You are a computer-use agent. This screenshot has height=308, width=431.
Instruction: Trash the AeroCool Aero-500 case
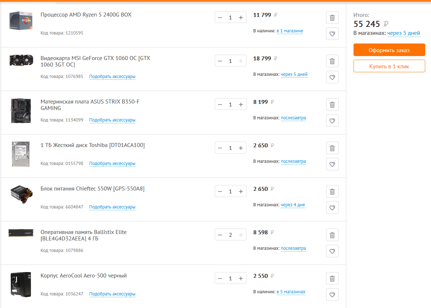pyautogui.click(x=332, y=279)
